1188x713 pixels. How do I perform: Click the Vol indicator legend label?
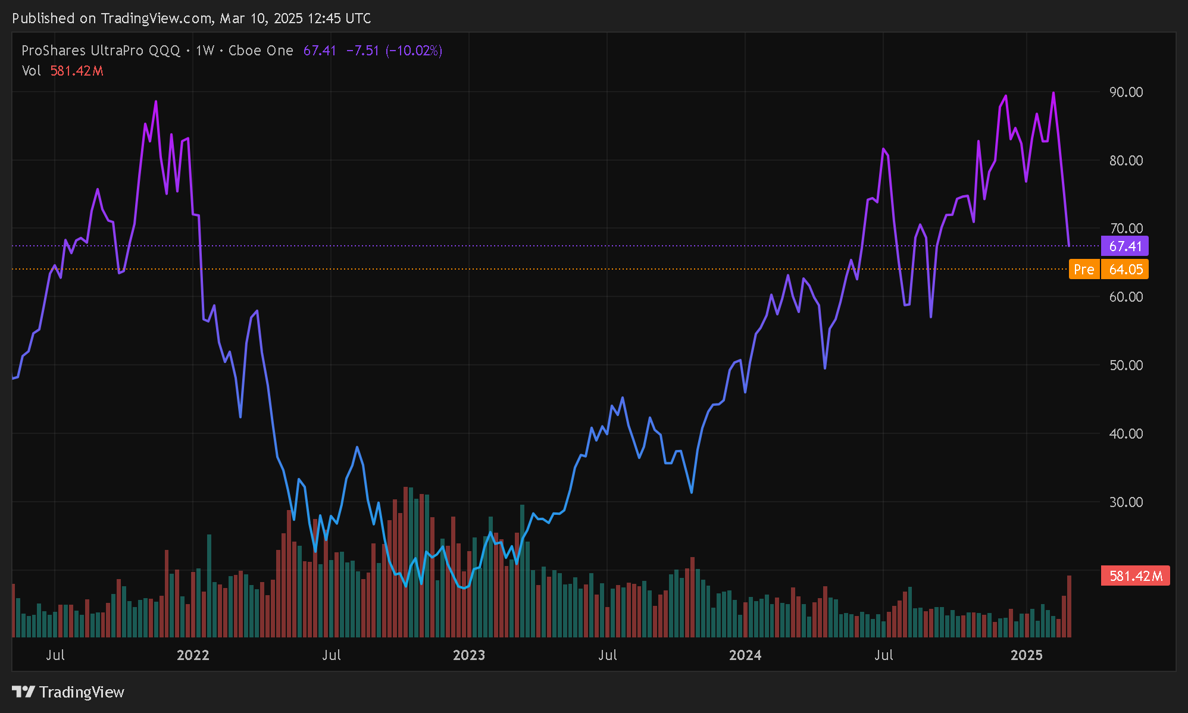(31, 71)
